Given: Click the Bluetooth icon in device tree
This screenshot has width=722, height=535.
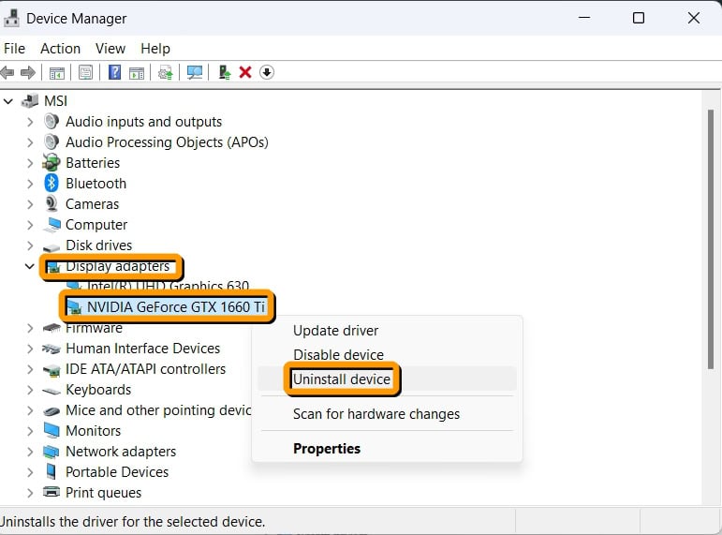Looking at the screenshot, I should (52, 184).
